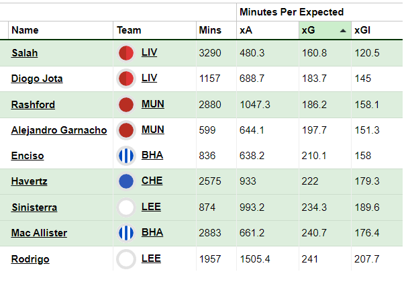Image resolution: width=408 pixels, height=282 pixels.
Task: Open Alejandro Garnacho player link
Action: point(59,130)
